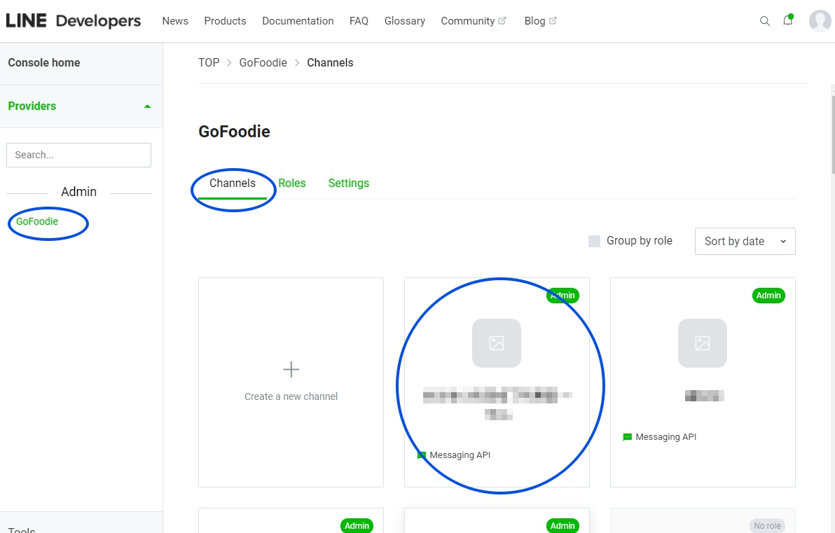835x533 pixels.
Task: Open the Sort by date dropdown
Action: [745, 241]
